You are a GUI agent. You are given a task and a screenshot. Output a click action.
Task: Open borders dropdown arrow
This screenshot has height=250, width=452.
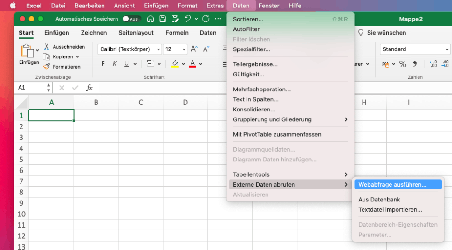tap(159, 64)
